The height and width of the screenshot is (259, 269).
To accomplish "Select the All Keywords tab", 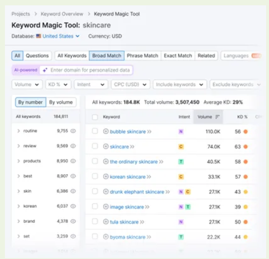I will pos(72,56).
